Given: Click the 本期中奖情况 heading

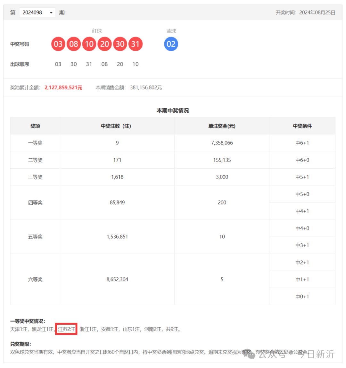Looking at the screenshot, I should [x=173, y=111].
